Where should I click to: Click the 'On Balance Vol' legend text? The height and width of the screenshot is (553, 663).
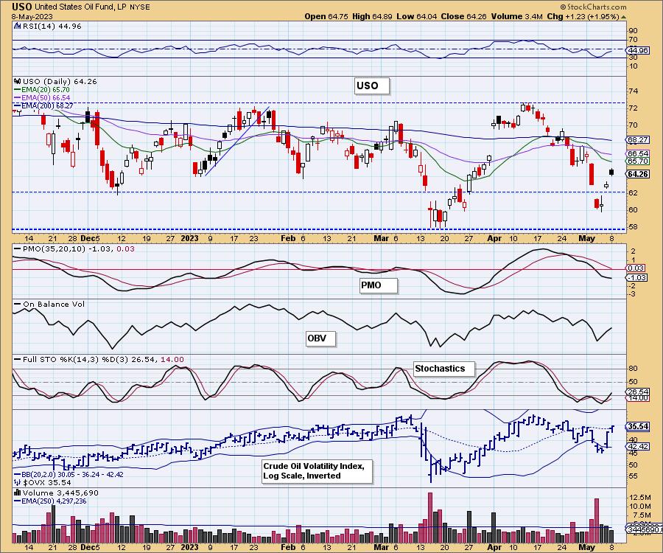pyautogui.click(x=54, y=305)
